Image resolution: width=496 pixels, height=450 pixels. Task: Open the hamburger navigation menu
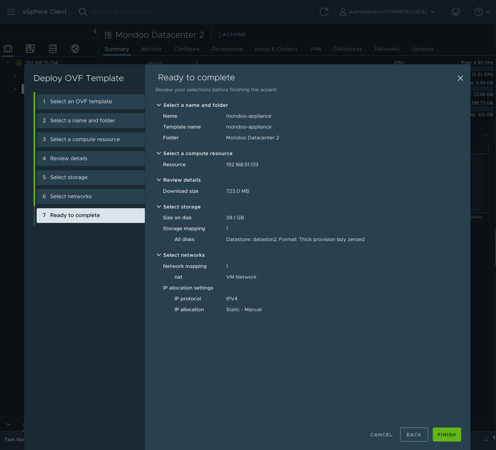(11, 12)
